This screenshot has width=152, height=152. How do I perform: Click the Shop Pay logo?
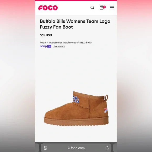click(x=46, y=46)
